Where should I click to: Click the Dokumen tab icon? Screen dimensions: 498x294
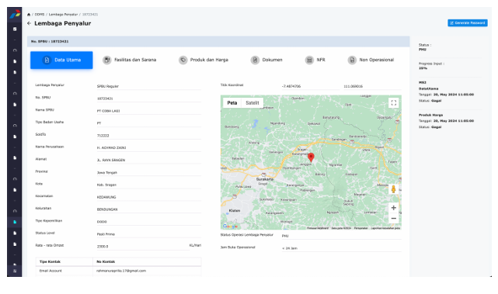coord(255,60)
